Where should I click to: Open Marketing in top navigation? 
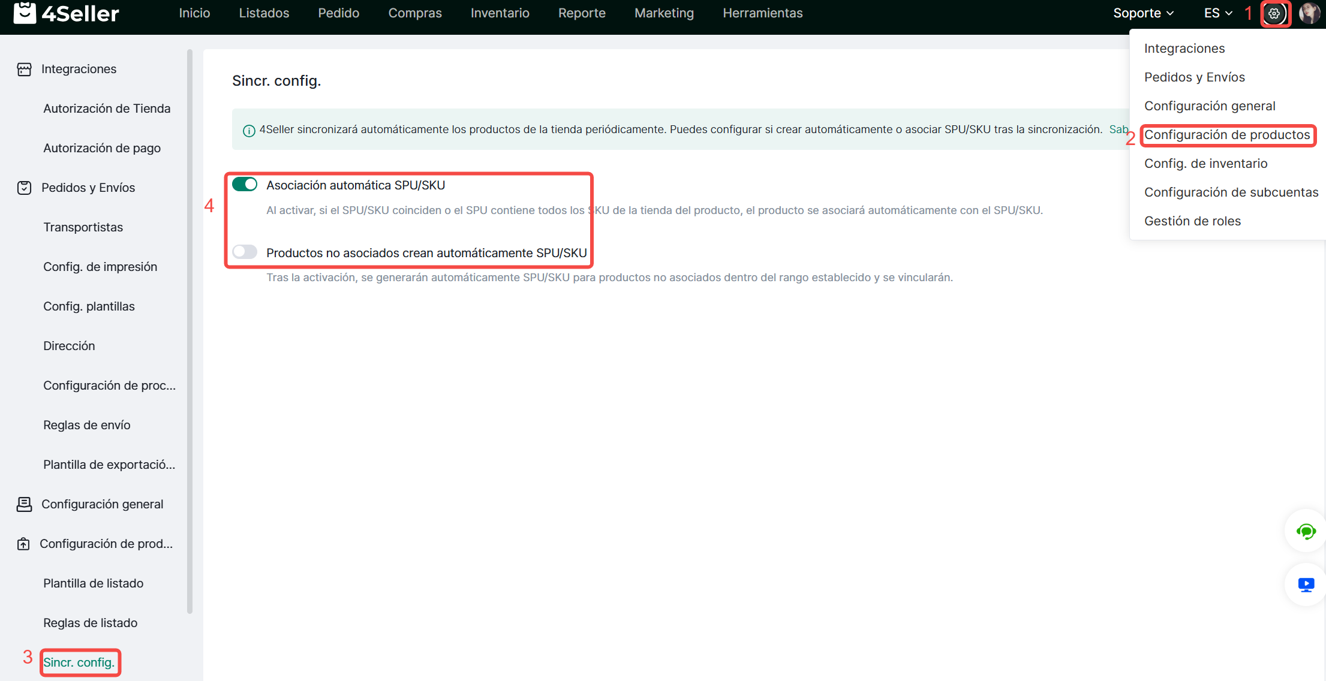pyautogui.click(x=664, y=13)
